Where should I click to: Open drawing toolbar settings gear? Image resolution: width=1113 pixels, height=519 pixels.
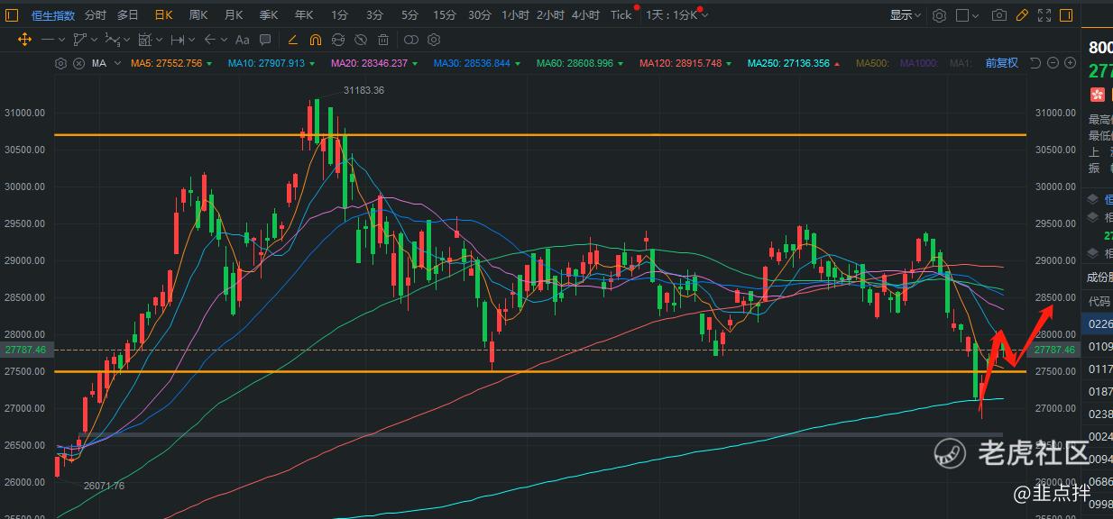434,40
